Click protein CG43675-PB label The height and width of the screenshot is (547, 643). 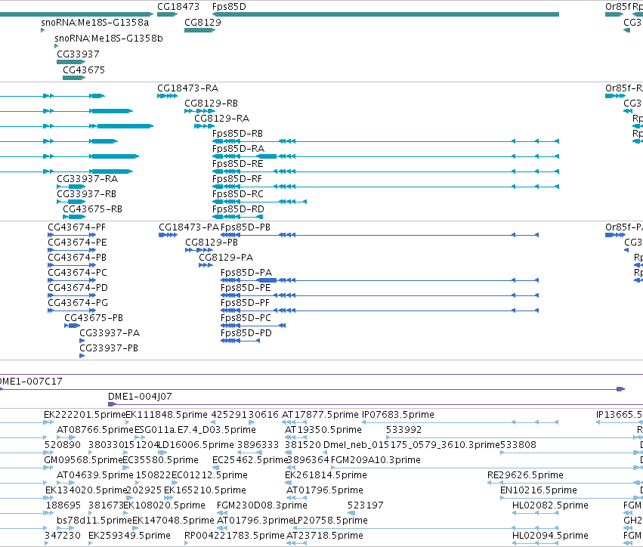(94, 318)
